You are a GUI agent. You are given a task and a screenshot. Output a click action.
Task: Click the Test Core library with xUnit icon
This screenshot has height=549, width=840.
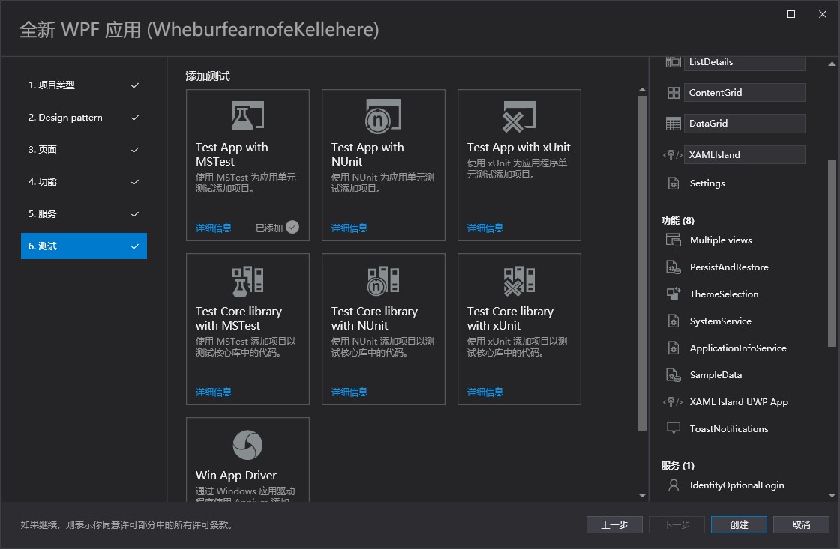[518, 281]
